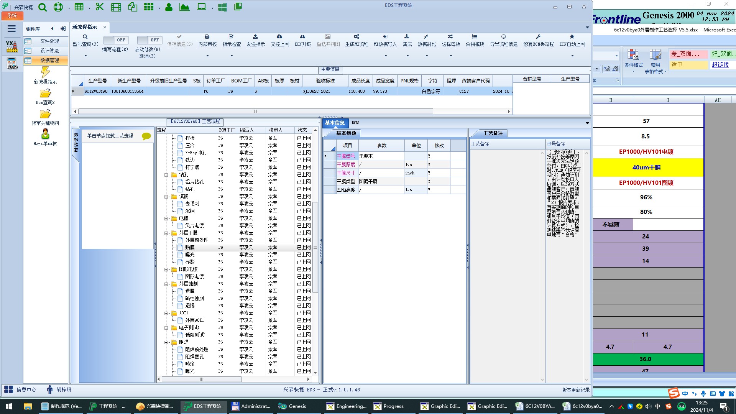Open dropdown arrow under MI数据导入
This screenshot has height=414, width=736.
click(386, 56)
